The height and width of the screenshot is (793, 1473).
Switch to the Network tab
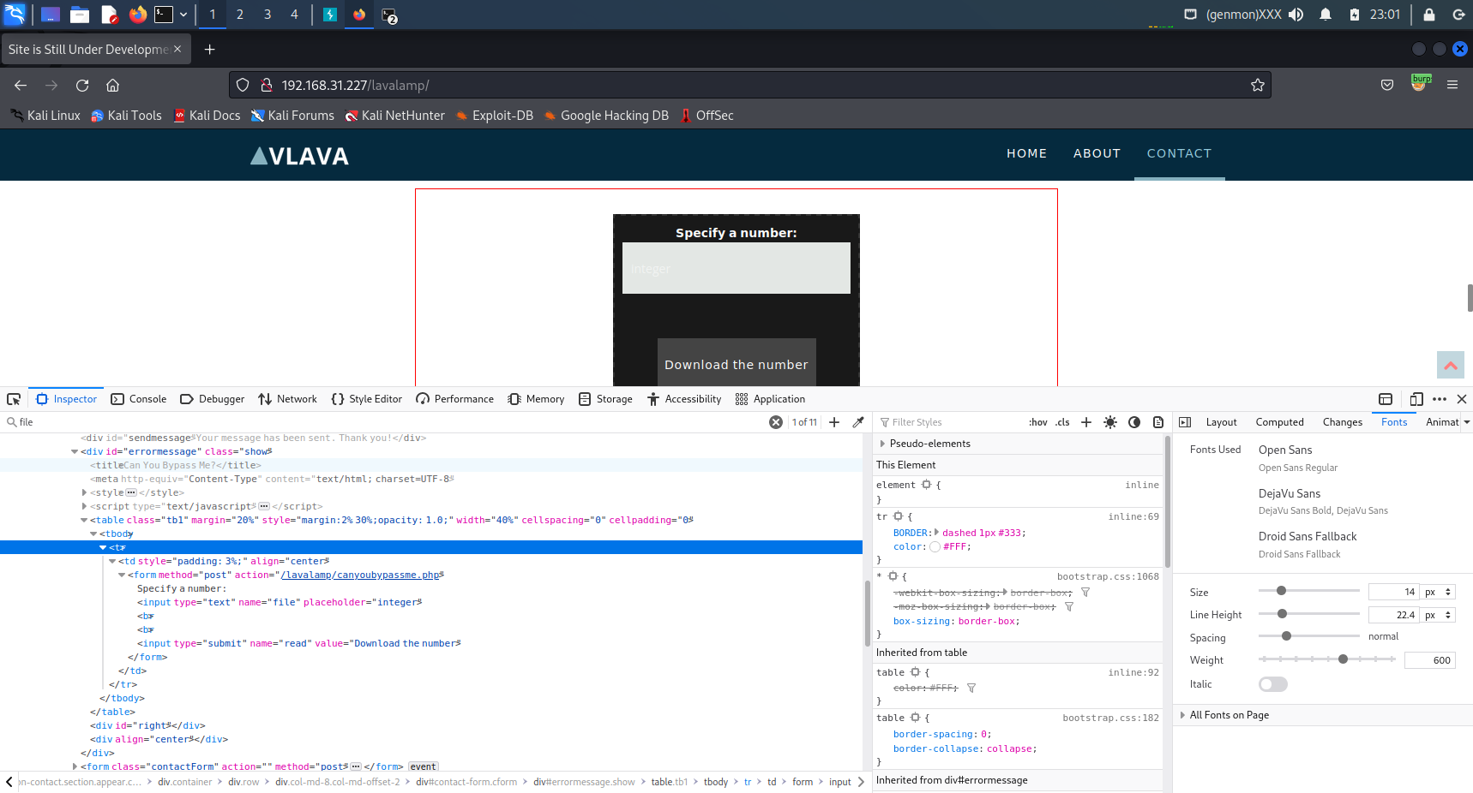(287, 399)
